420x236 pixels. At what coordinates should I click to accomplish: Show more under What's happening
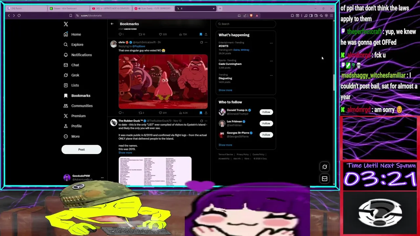pyautogui.click(x=225, y=90)
